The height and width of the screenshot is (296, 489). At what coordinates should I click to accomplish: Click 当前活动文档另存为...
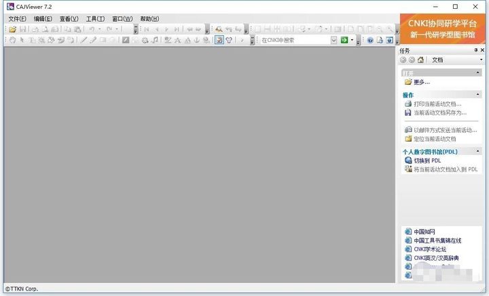(440, 112)
